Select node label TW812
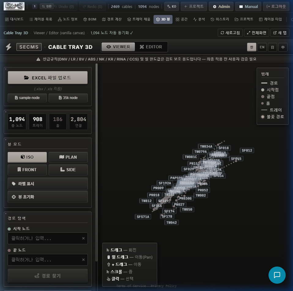This screenshot has width=293, height=291. (146, 201)
